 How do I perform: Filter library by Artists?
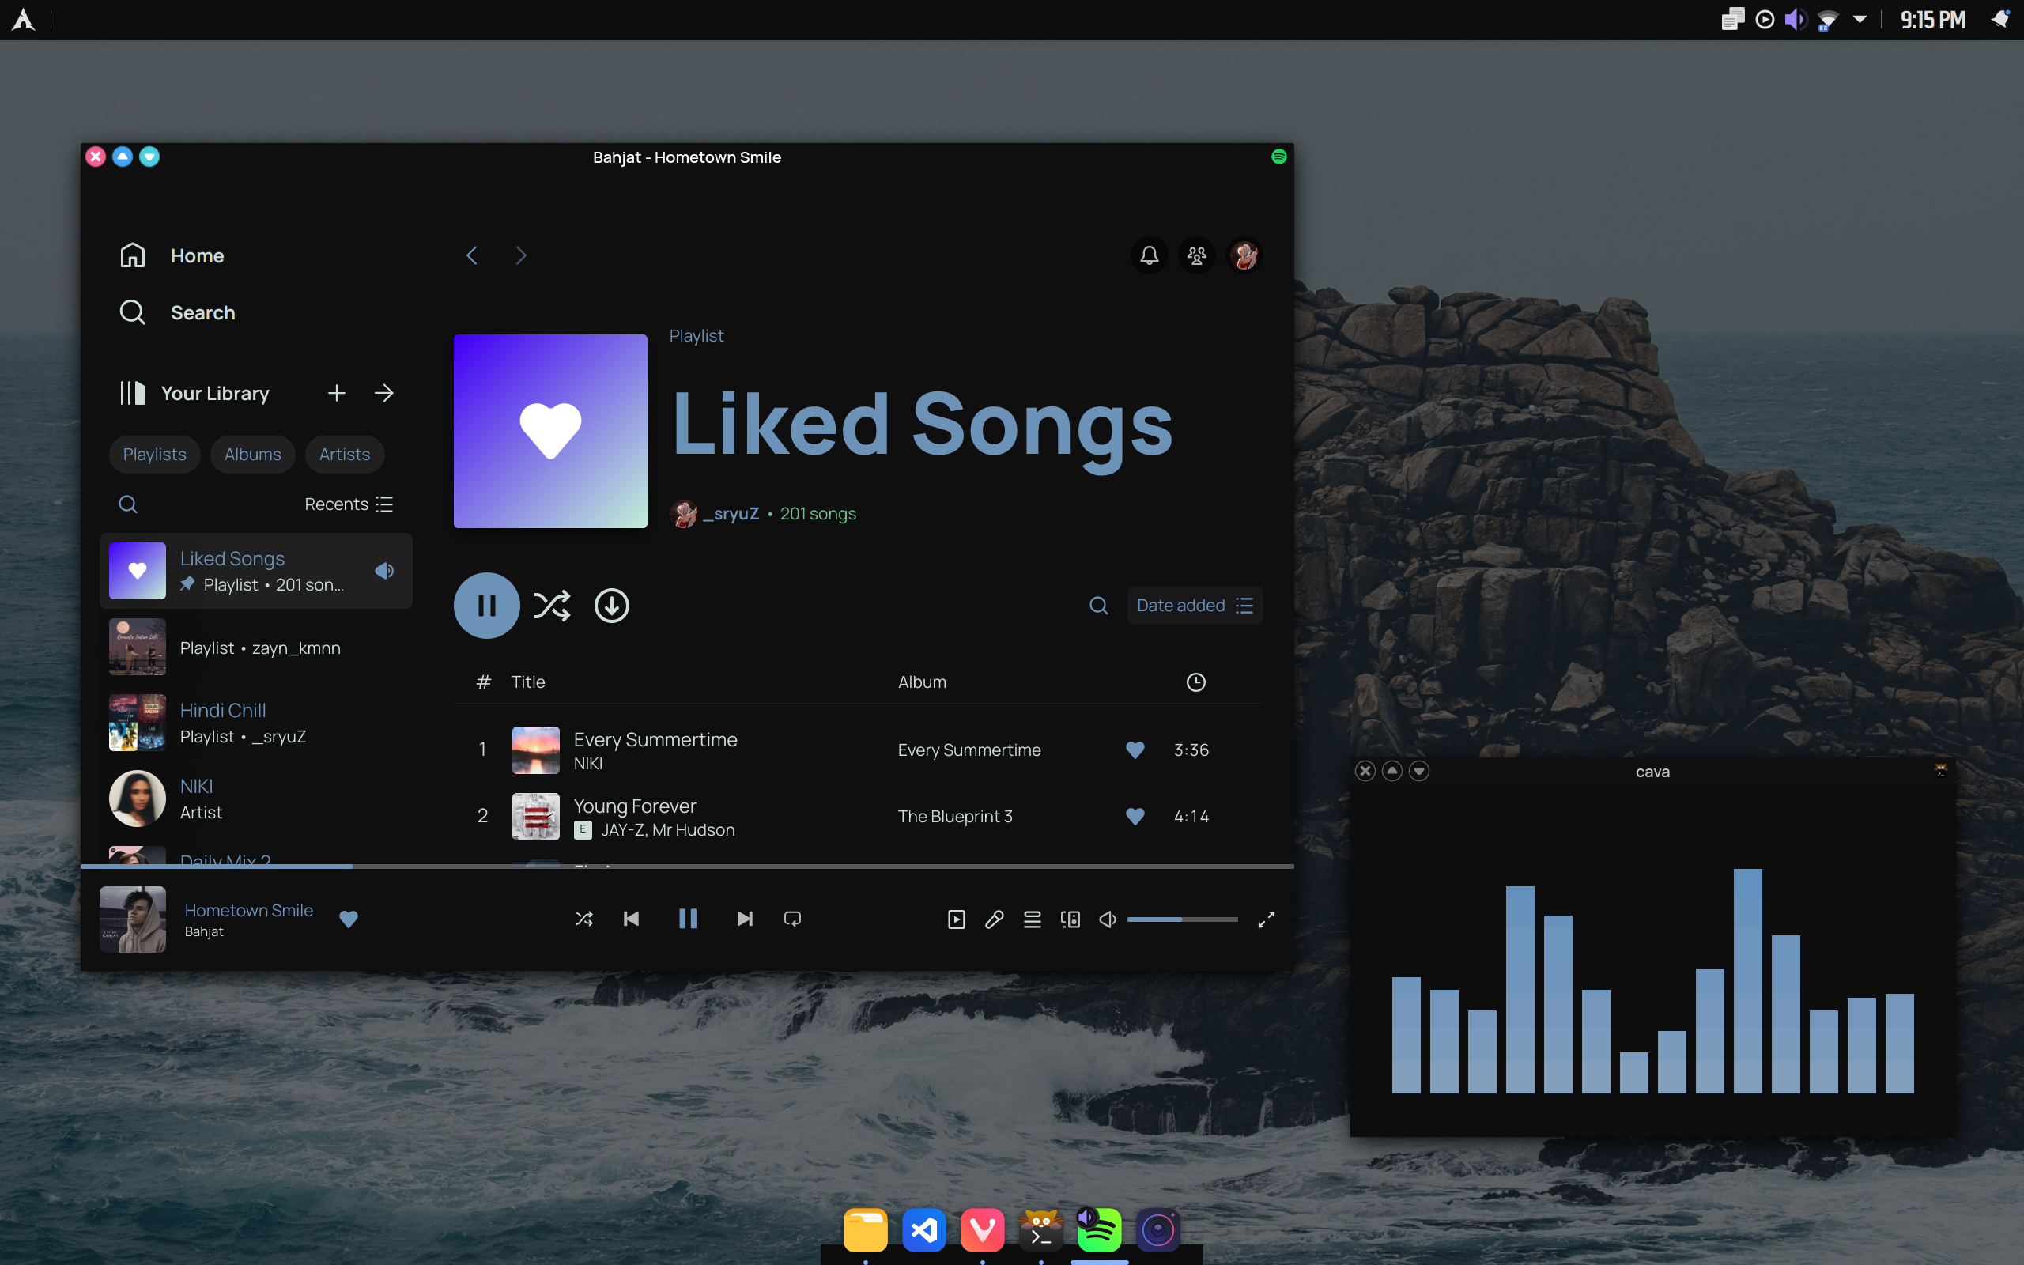tap(344, 455)
